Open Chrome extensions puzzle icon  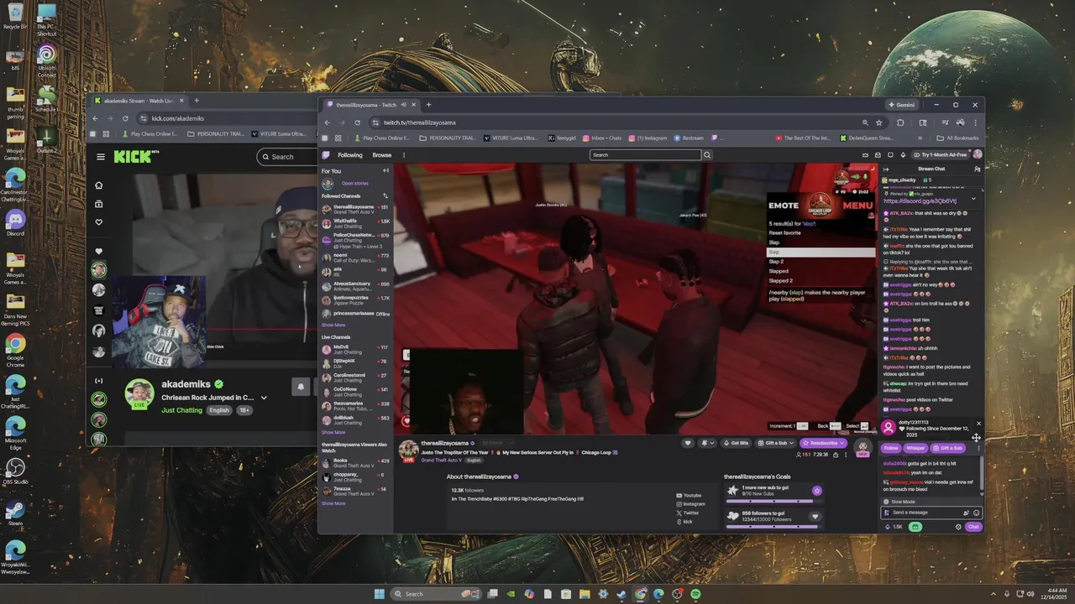pyautogui.click(x=900, y=122)
